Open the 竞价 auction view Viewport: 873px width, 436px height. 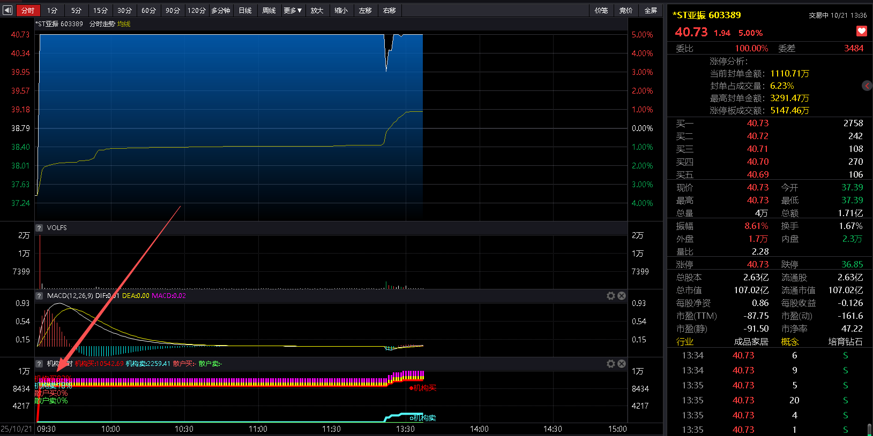pyautogui.click(x=625, y=10)
